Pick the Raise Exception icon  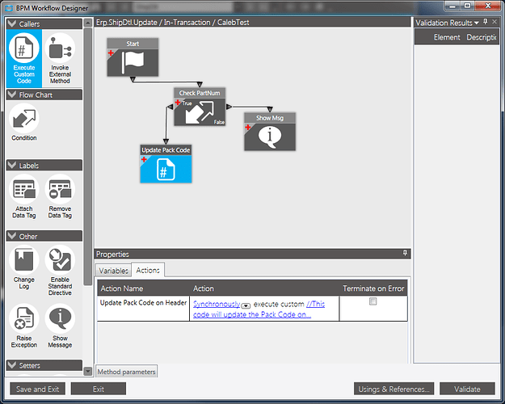[x=23, y=326]
